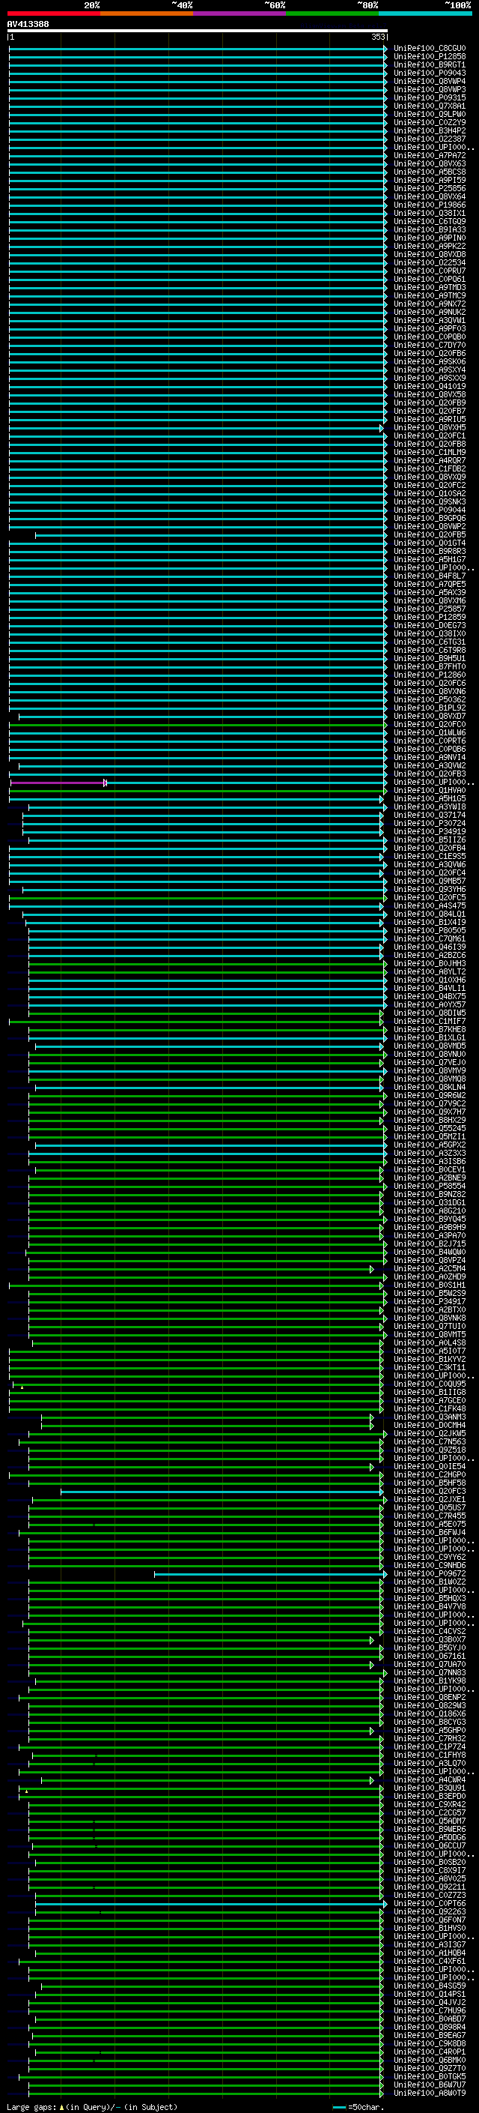Screen dimensions: 479x2113
Task: Select UniRef100_B7KHE8 label
Action: click(x=429, y=1029)
